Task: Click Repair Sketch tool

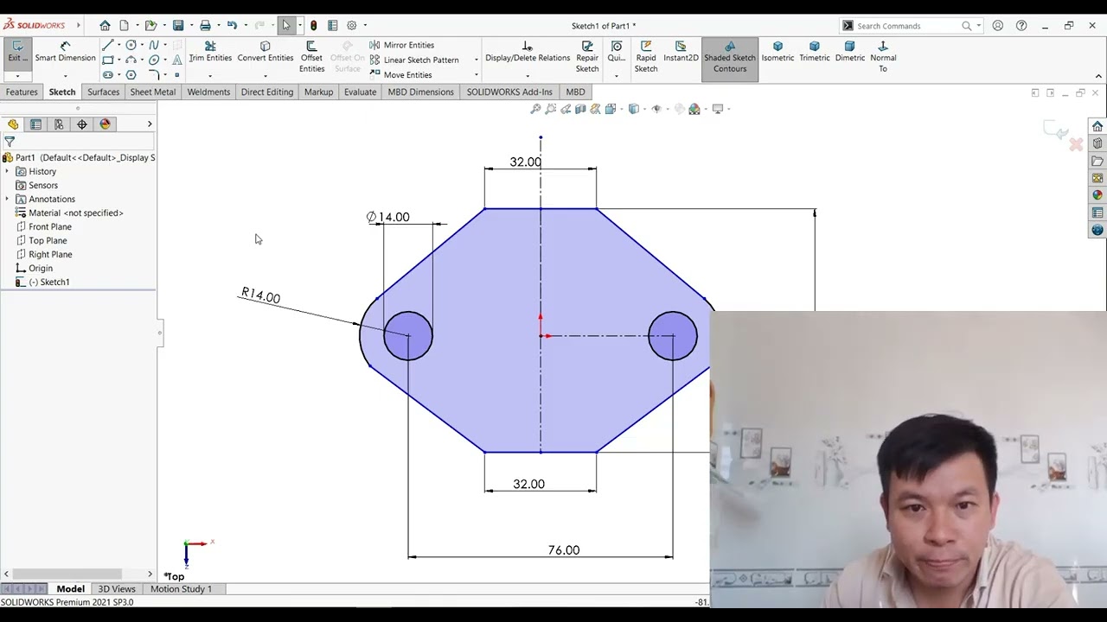Action: pyautogui.click(x=587, y=57)
